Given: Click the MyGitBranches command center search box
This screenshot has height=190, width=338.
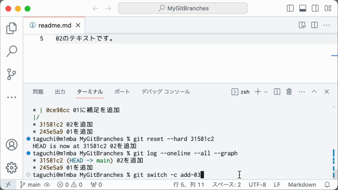Looking at the screenshot, I should tap(183, 8).
